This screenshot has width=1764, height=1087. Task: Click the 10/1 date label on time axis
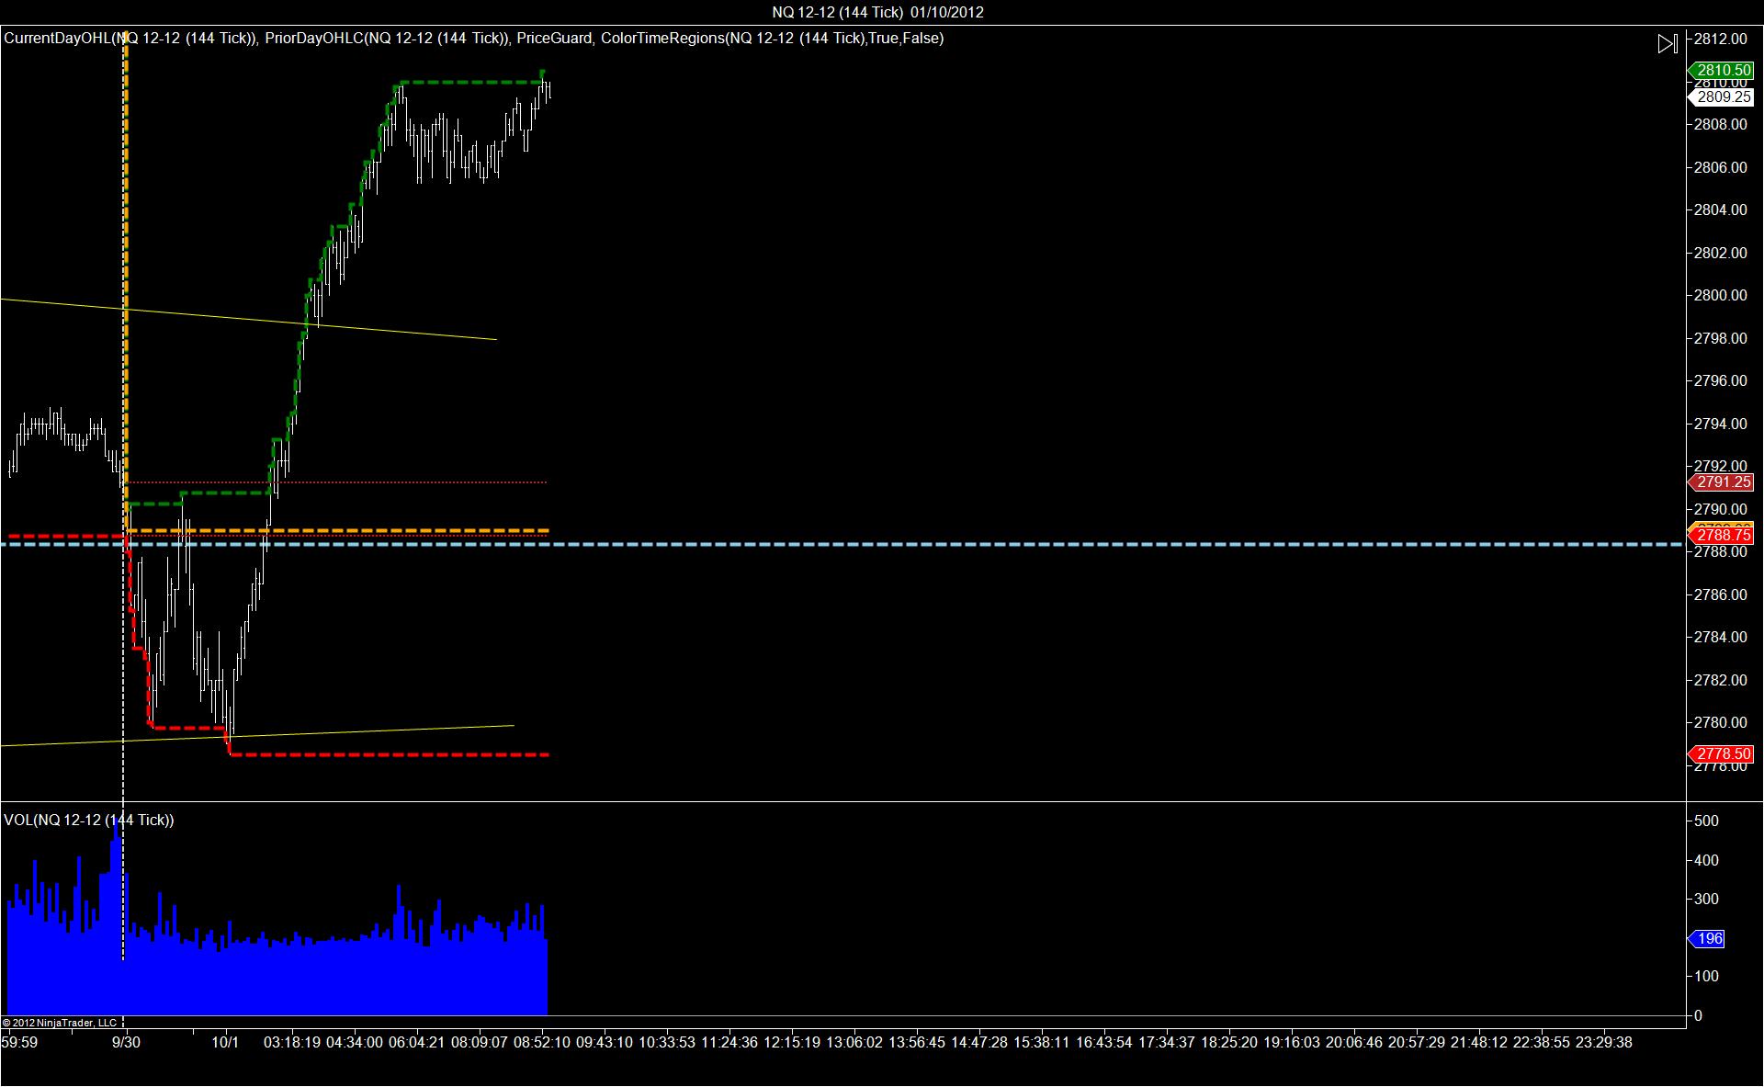225,1042
